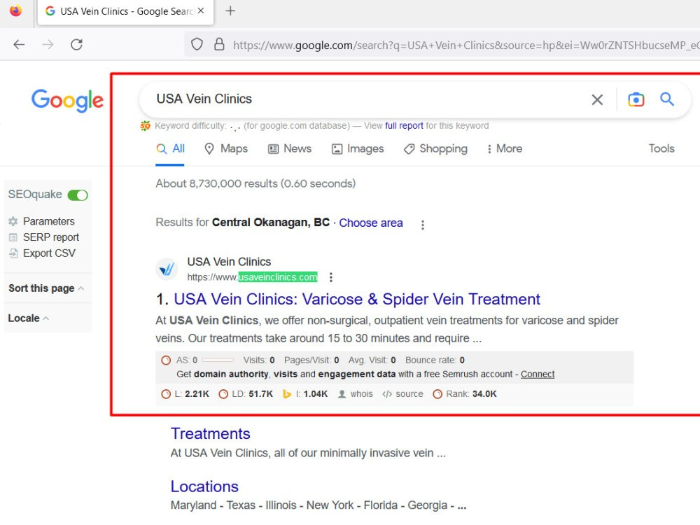Click the Avg. Visit: 0 metric
Viewport: 700px width, 525px height.
(372, 360)
